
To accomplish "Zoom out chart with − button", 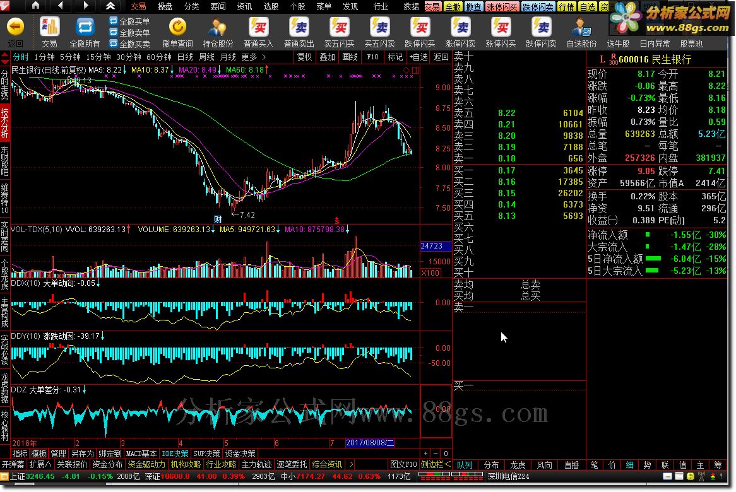I will click(436, 454).
